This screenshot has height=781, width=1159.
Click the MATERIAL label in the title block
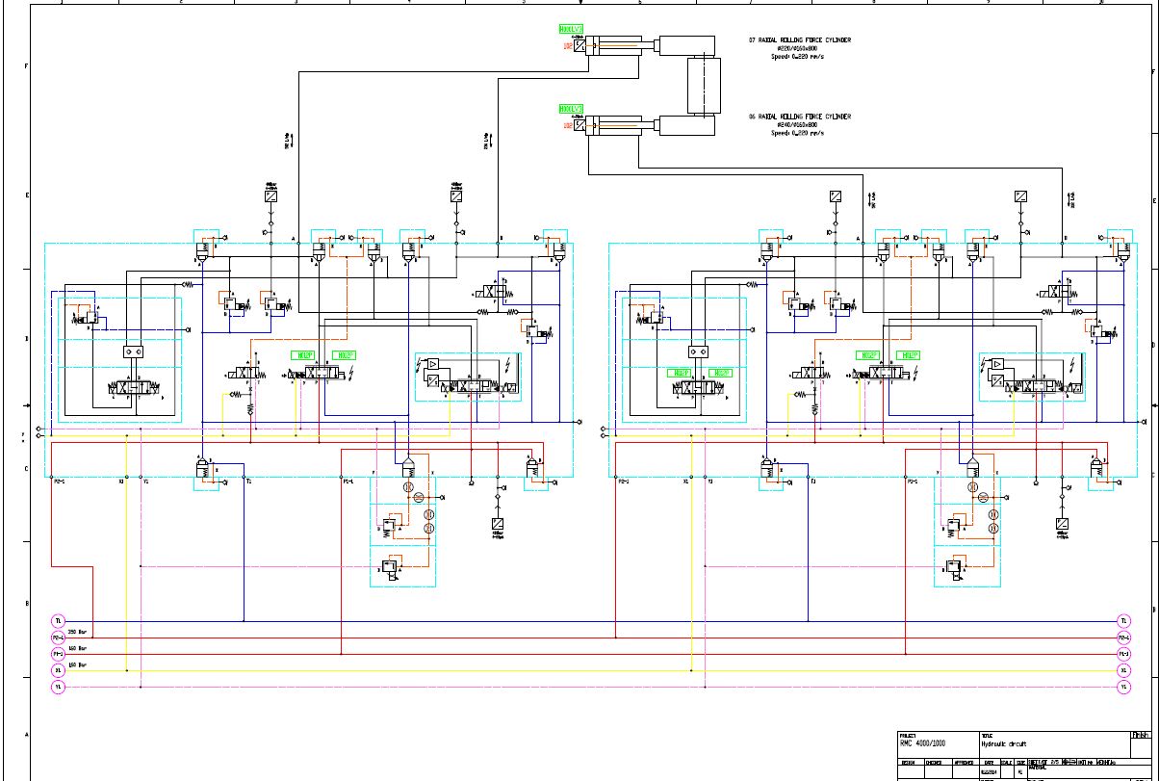[x=1039, y=768]
